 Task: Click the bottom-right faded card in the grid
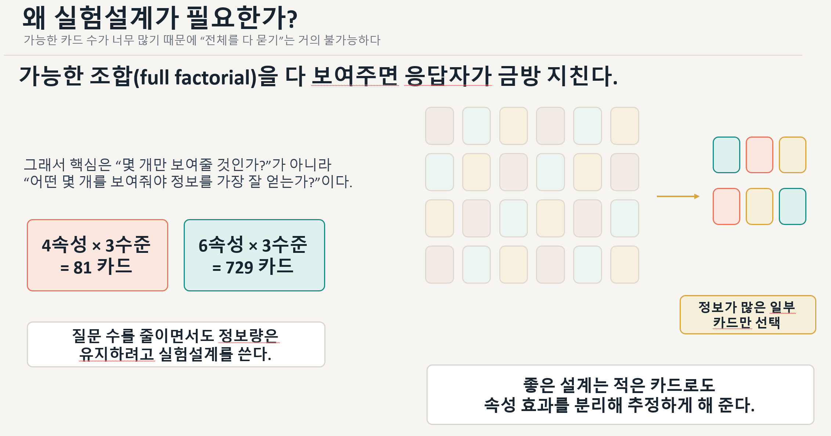tap(625, 265)
